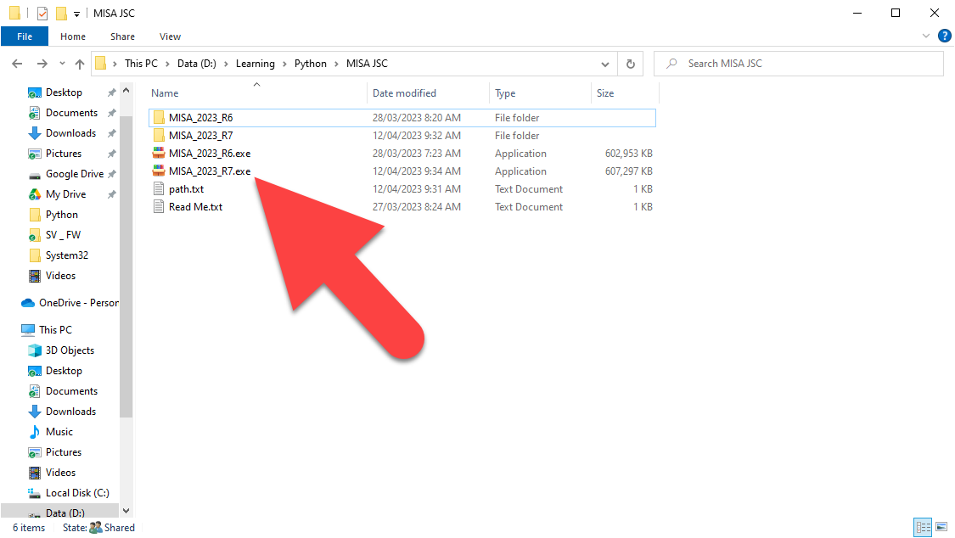
Task: Click the 28/03/2023 7:23 AM date cell
Action: pos(417,154)
